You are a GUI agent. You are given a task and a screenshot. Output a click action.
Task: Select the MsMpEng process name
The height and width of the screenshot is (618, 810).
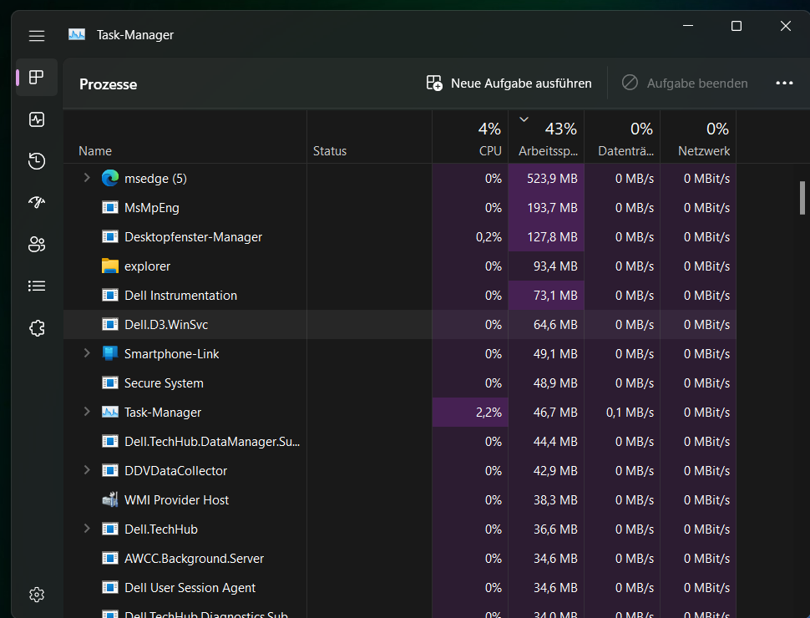pos(152,208)
